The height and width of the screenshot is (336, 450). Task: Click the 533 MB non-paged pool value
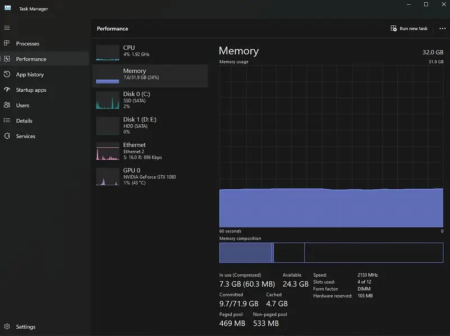tap(266, 323)
